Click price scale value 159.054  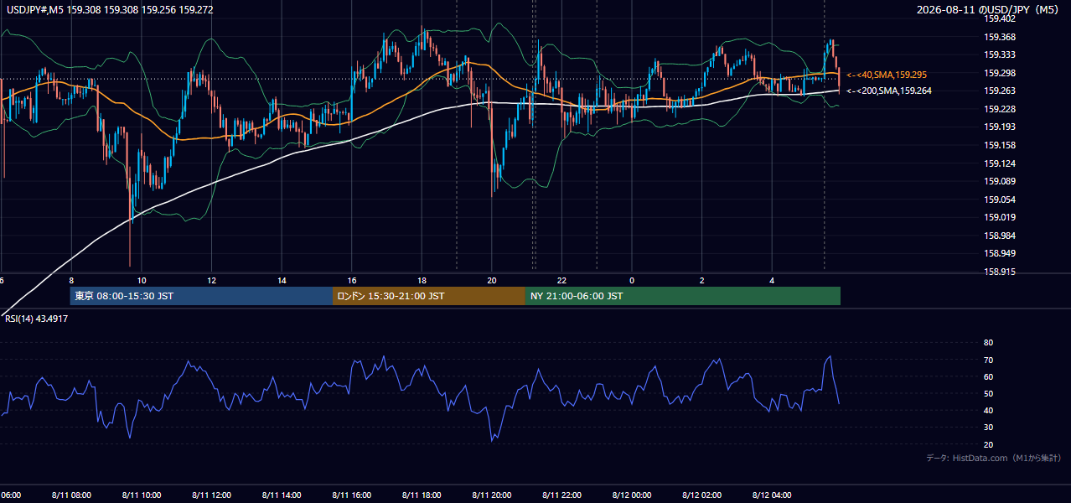tap(1000, 200)
